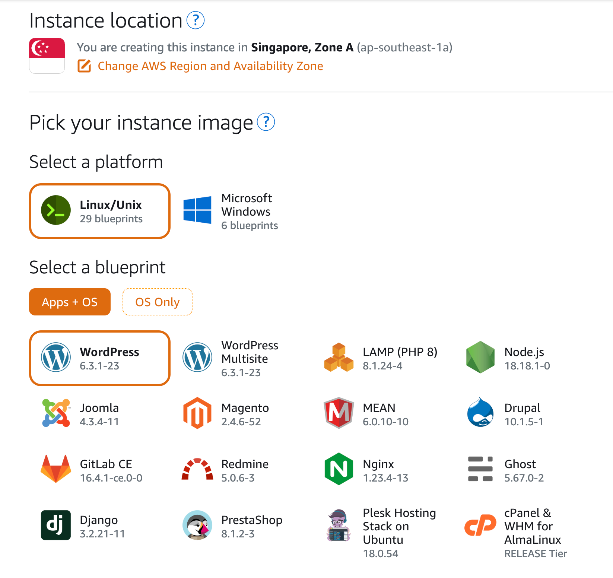Click the RELEASE Tier text
The width and height of the screenshot is (613, 578).
tap(536, 554)
